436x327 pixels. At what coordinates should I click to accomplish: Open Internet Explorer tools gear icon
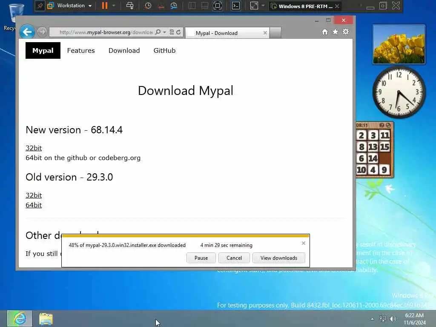346,32
